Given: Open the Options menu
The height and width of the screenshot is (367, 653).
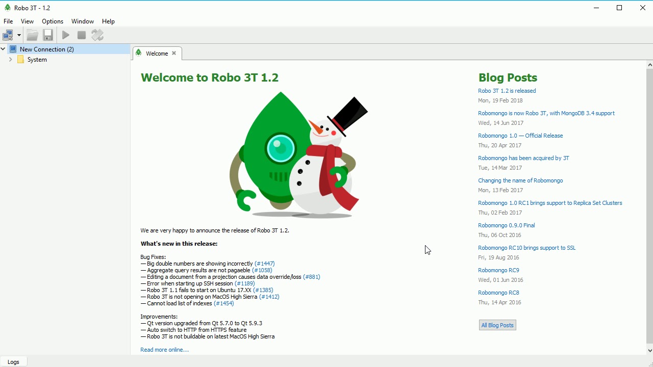Looking at the screenshot, I should (53, 21).
